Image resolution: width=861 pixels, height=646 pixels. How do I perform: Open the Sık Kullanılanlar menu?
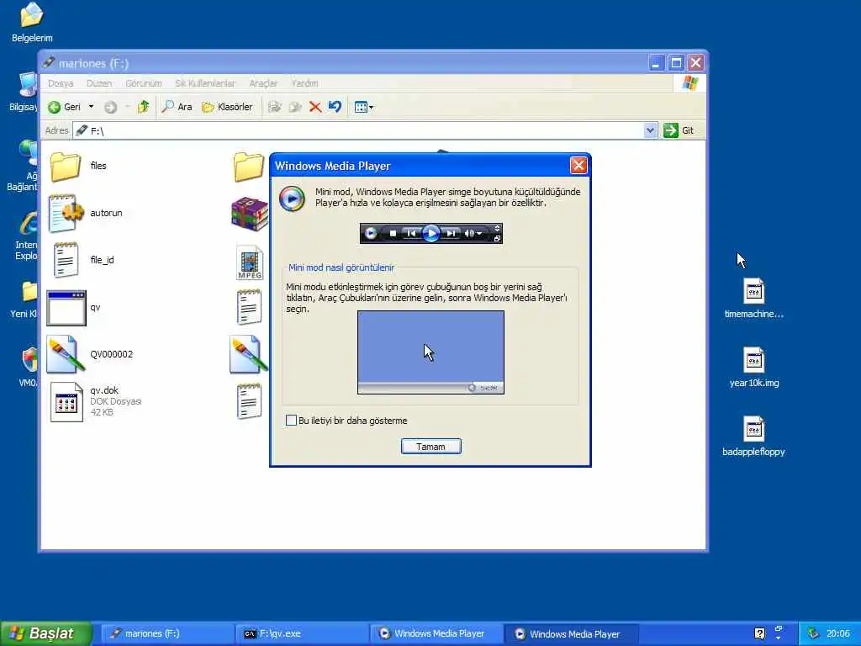(205, 83)
